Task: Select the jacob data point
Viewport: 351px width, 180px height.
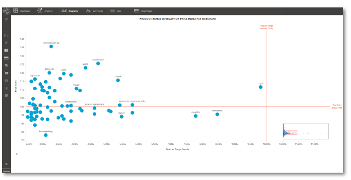Action: click(64, 73)
